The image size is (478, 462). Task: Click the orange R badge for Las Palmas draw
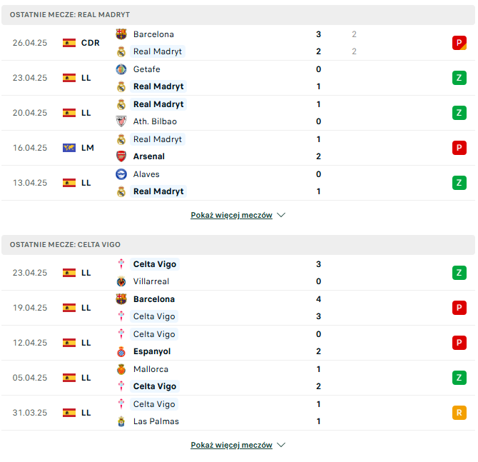(x=459, y=413)
